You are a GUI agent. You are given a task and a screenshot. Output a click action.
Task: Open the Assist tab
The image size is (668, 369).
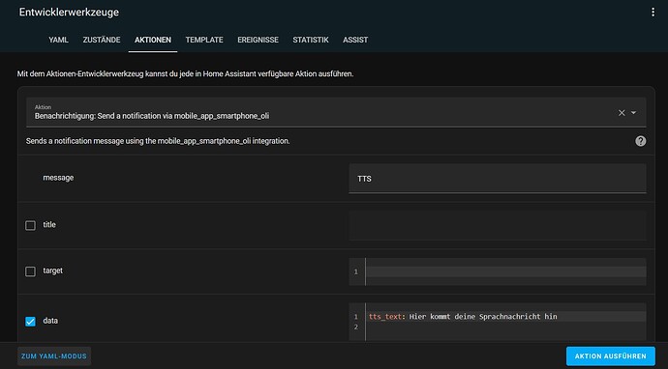coord(355,40)
